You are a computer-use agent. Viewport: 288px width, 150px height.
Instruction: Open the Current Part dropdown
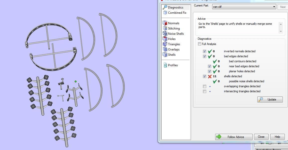tap(244, 7)
